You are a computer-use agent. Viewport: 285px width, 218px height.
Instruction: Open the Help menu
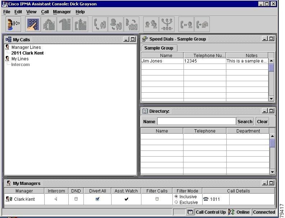pos(80,12)
